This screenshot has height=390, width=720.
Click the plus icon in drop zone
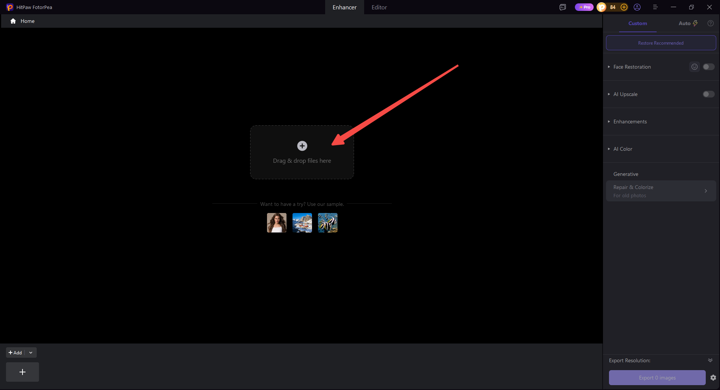(302, 146)
